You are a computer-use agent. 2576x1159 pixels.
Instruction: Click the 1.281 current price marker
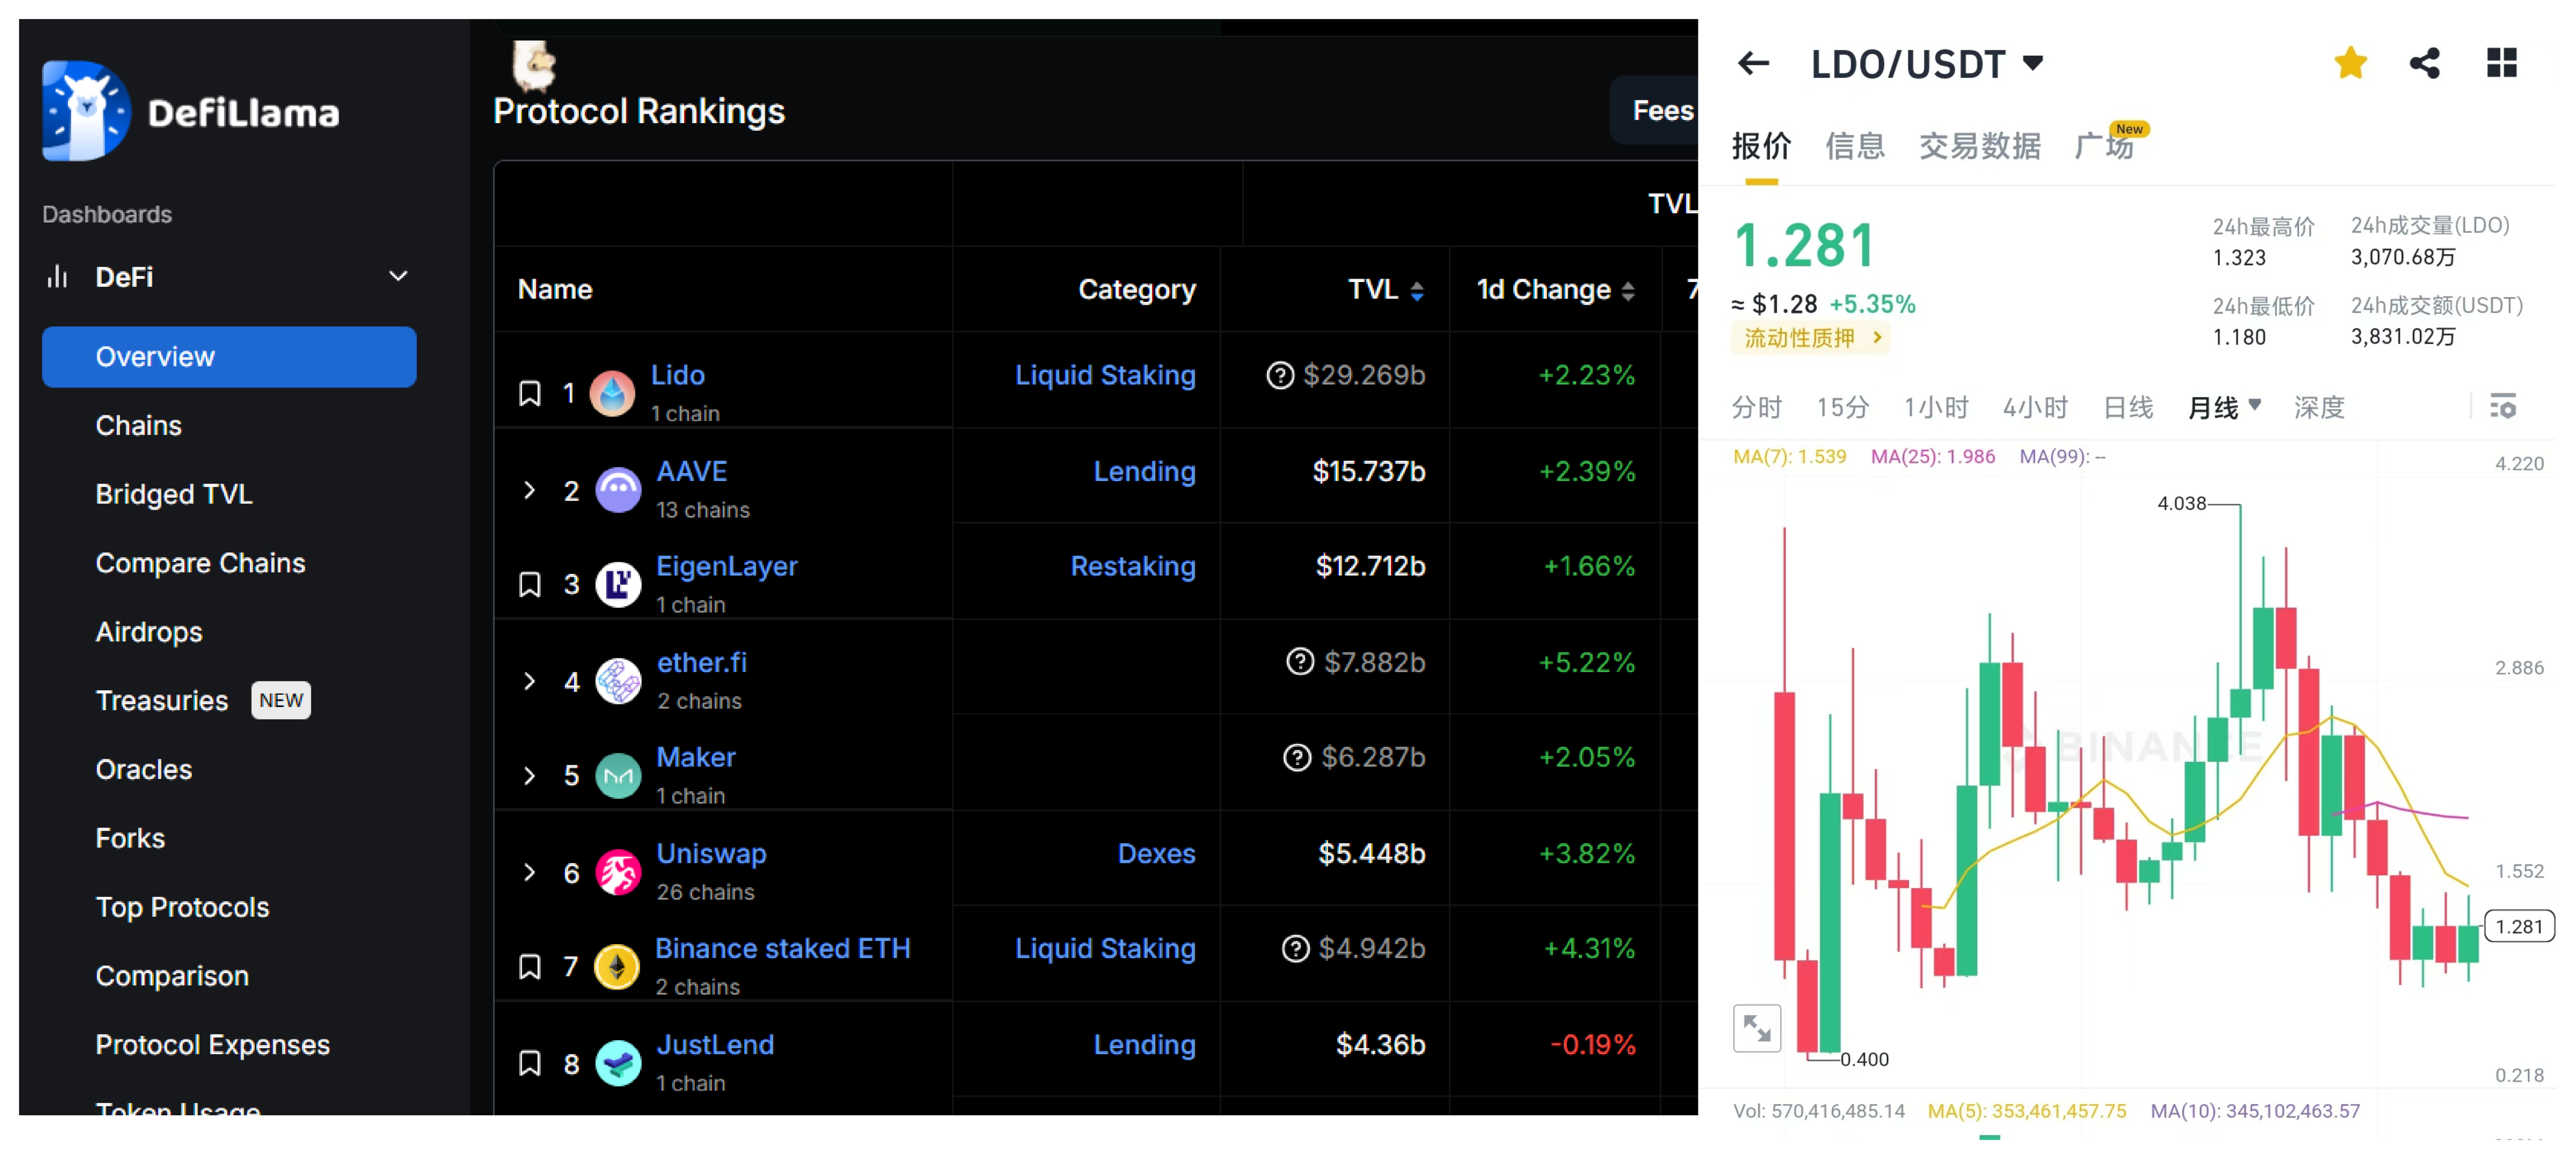[x=2519, y=926]
